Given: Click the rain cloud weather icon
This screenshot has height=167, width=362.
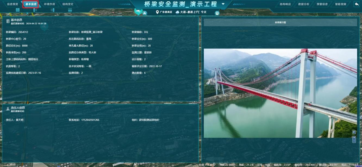Looking at the screenshot, I should 177,12.
